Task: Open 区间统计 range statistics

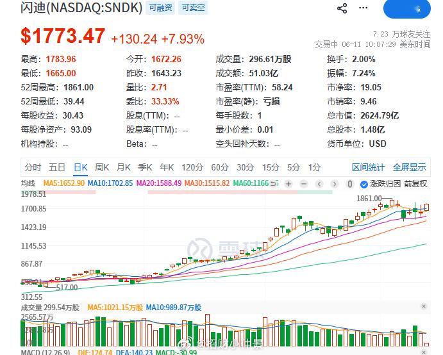Action: [368, 167]
